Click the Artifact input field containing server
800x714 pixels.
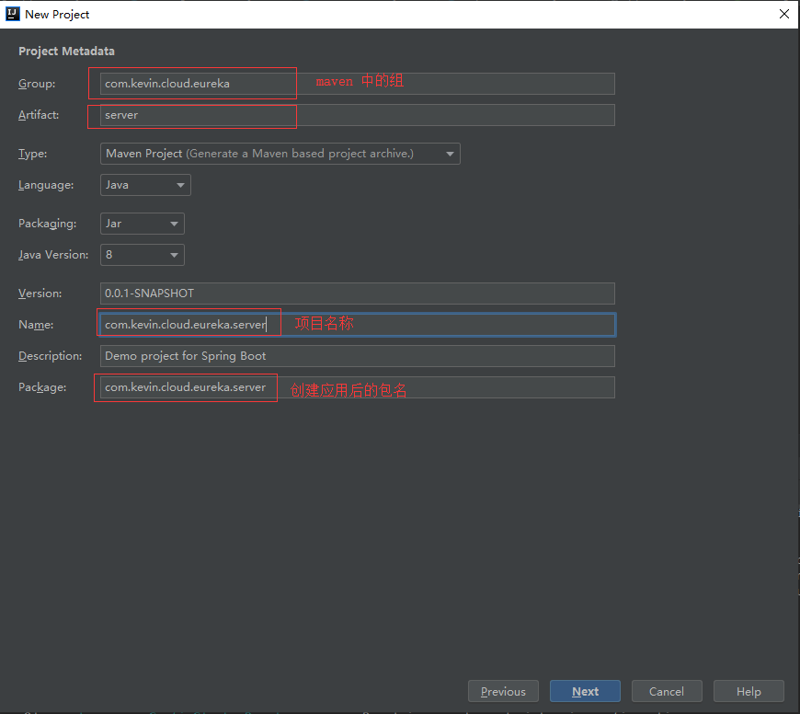pos(357,115)
